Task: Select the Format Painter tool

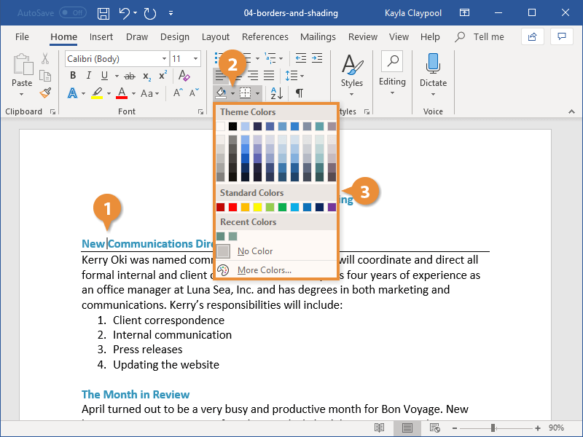Action: [44, 93]
